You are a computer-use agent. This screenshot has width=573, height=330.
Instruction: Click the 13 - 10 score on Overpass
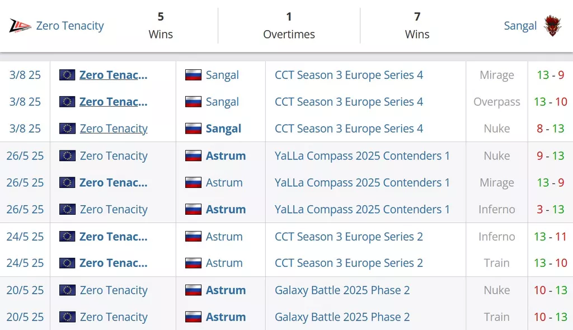pyautogui.click(x=550, y=102)
